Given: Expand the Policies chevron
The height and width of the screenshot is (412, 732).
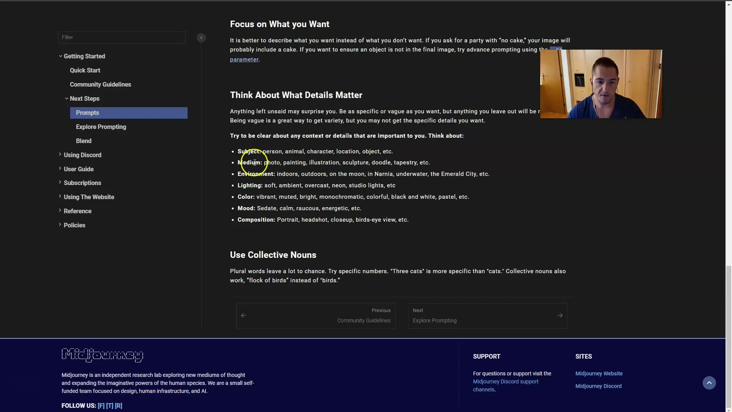Looking at the screenshot, I should pos(60,225).
